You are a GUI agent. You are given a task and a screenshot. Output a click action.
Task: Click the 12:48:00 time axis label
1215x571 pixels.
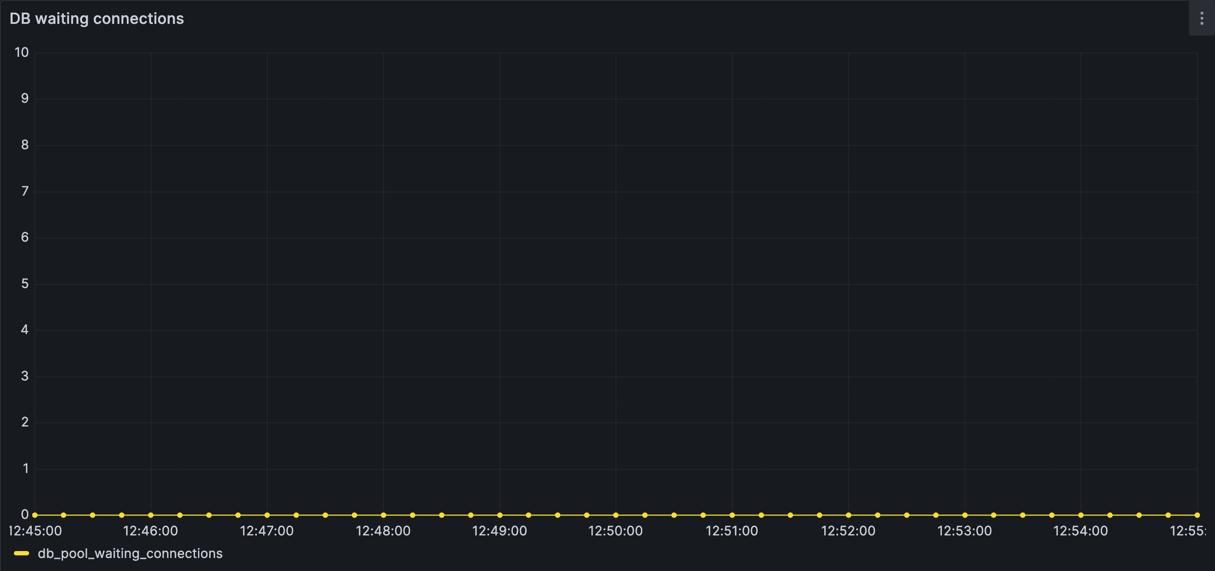pyautogui.click(x=383, y=531)
